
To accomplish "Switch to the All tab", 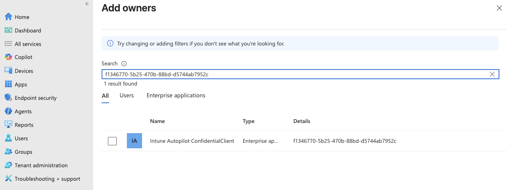I will [105, 96].
